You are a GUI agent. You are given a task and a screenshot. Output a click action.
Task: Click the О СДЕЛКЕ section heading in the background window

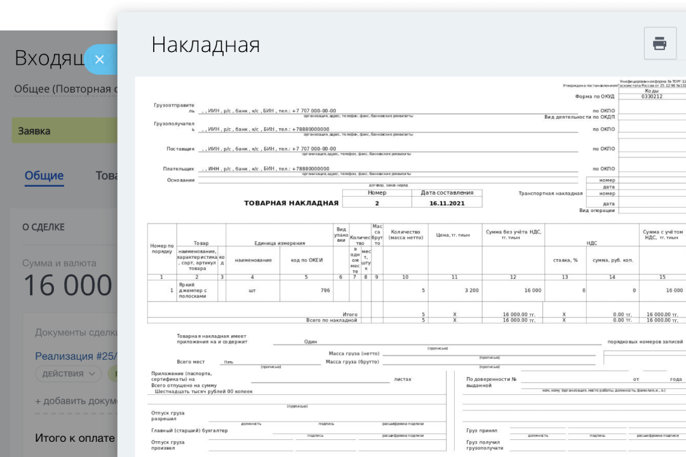coord(43,227)
